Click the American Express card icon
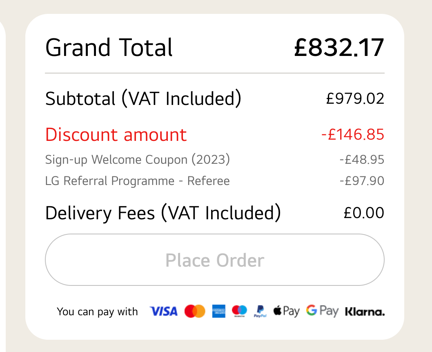This screenshot has width=432, height=352. (219, 312)
